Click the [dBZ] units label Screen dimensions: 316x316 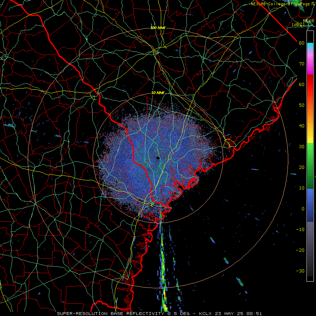298,24
